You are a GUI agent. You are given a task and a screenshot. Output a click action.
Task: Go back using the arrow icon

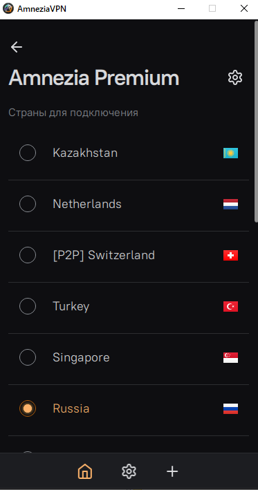[17, 47]
